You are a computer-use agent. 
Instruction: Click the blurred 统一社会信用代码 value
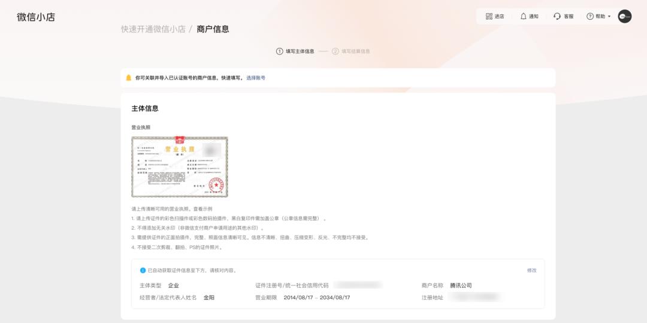358,285
